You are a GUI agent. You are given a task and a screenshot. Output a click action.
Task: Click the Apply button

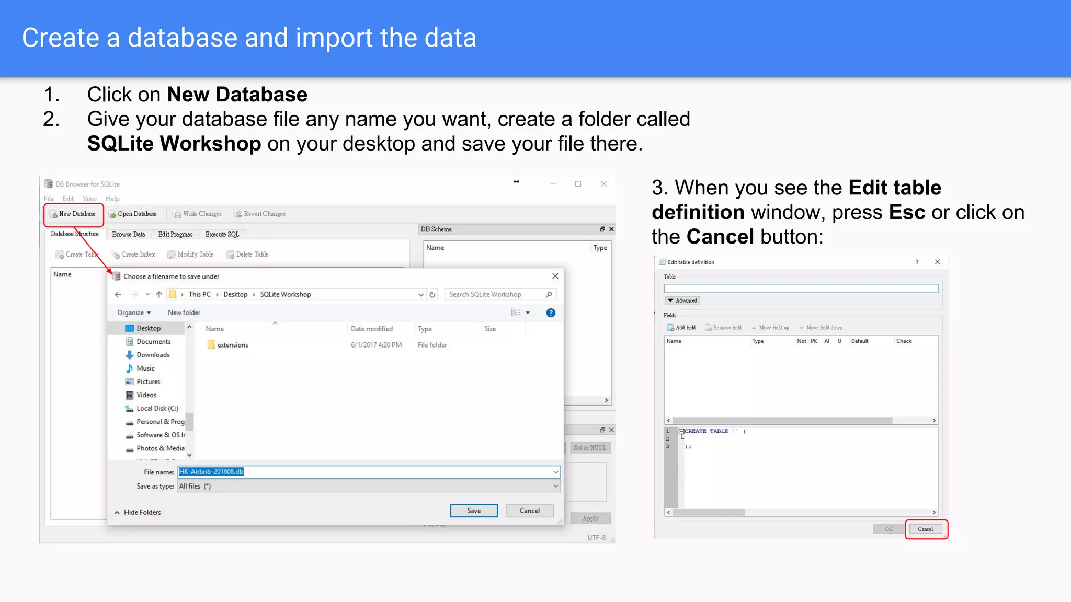coord(590,518)
